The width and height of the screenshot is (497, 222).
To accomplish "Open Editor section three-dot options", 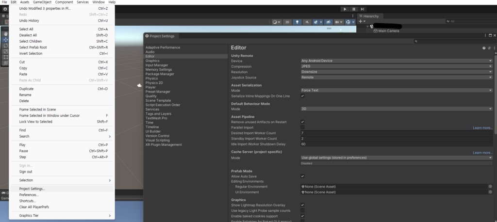I will 494,48.
